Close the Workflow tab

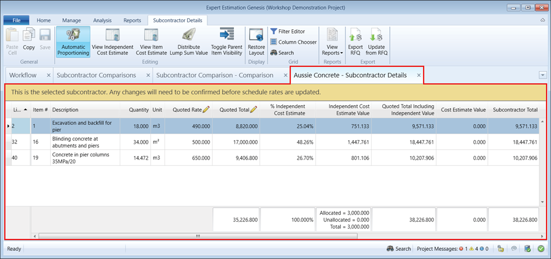(x=49, y=75)
